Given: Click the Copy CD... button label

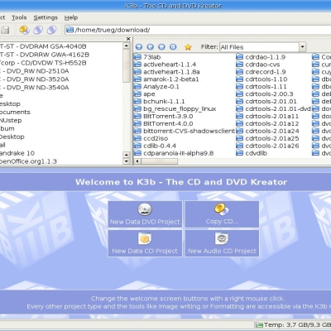Looking at the screenshot, I should point(222,222).
